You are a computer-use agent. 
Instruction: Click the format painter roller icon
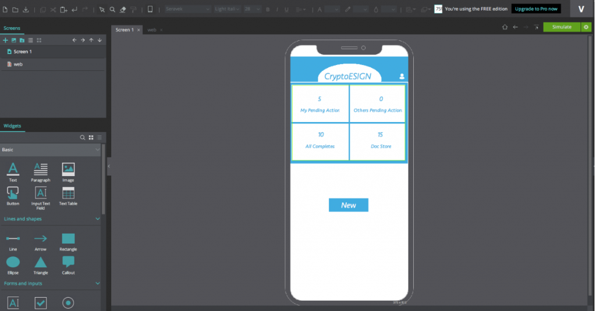pos(133,9)
